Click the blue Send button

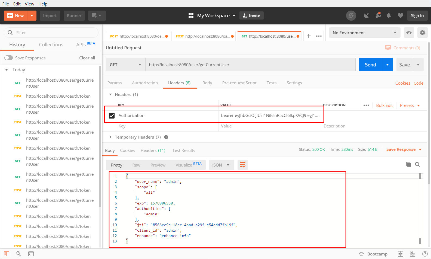tap(370, 65)
